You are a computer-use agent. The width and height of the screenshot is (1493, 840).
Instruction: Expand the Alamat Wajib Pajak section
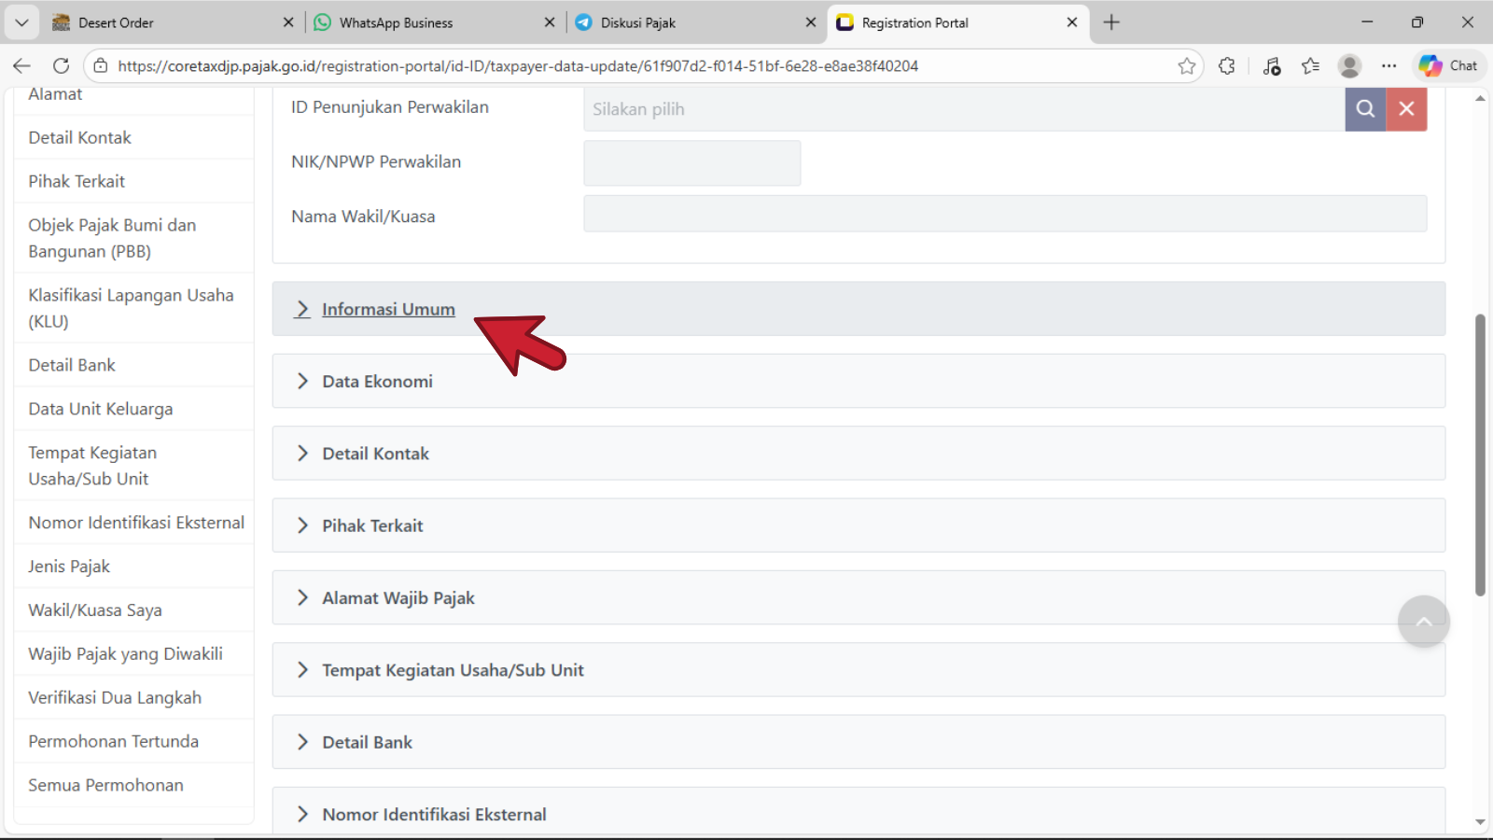pyautogui.click(x=398, y=598)
